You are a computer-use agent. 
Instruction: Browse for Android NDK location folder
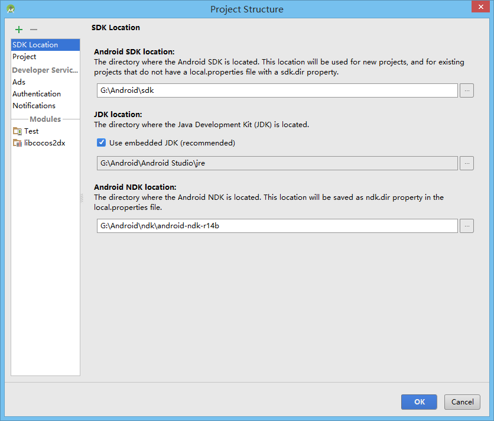coord(467,226)
